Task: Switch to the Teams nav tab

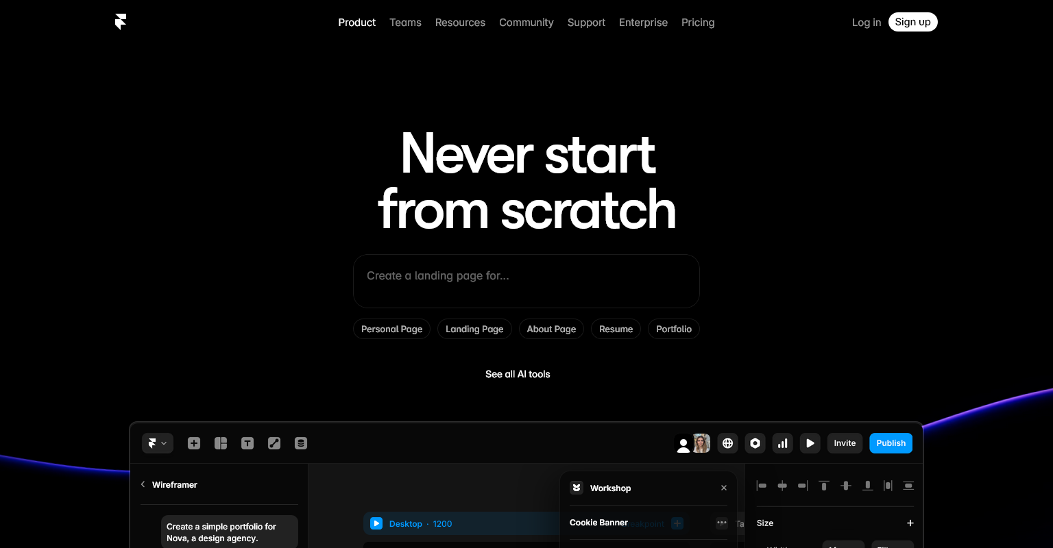Action: (405, 22)
